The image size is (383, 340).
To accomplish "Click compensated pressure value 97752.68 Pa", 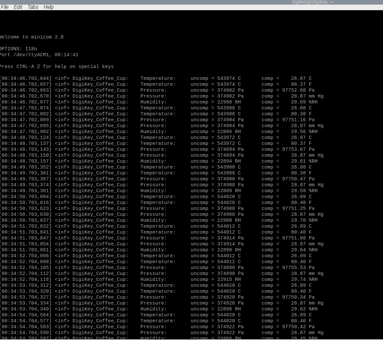I will coord(298,90).
